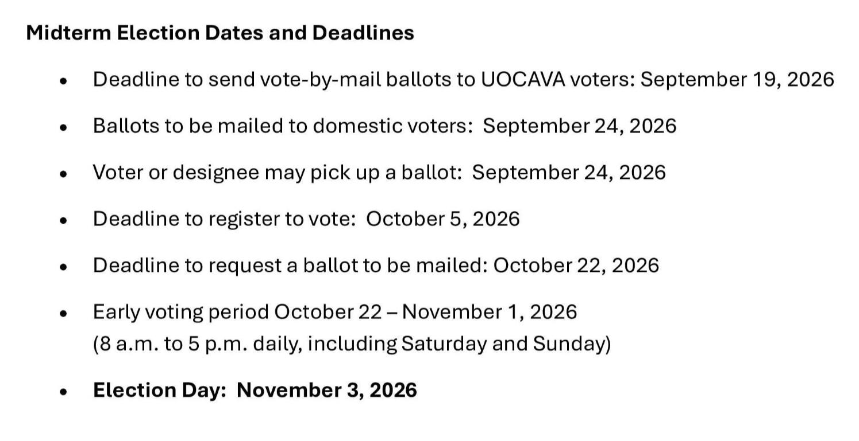This screenshot has width=859, height=441.
Task: Click the deadline to register to vote line
Action: pos(306,218)
